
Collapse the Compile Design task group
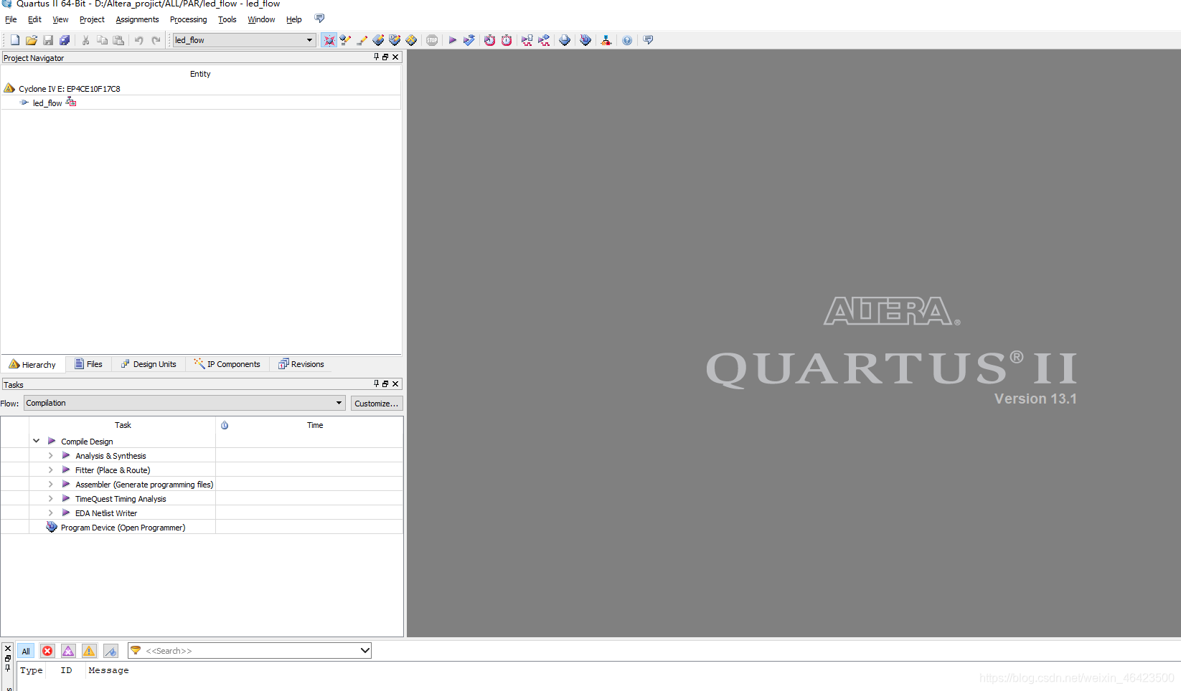tap(36, 441)
